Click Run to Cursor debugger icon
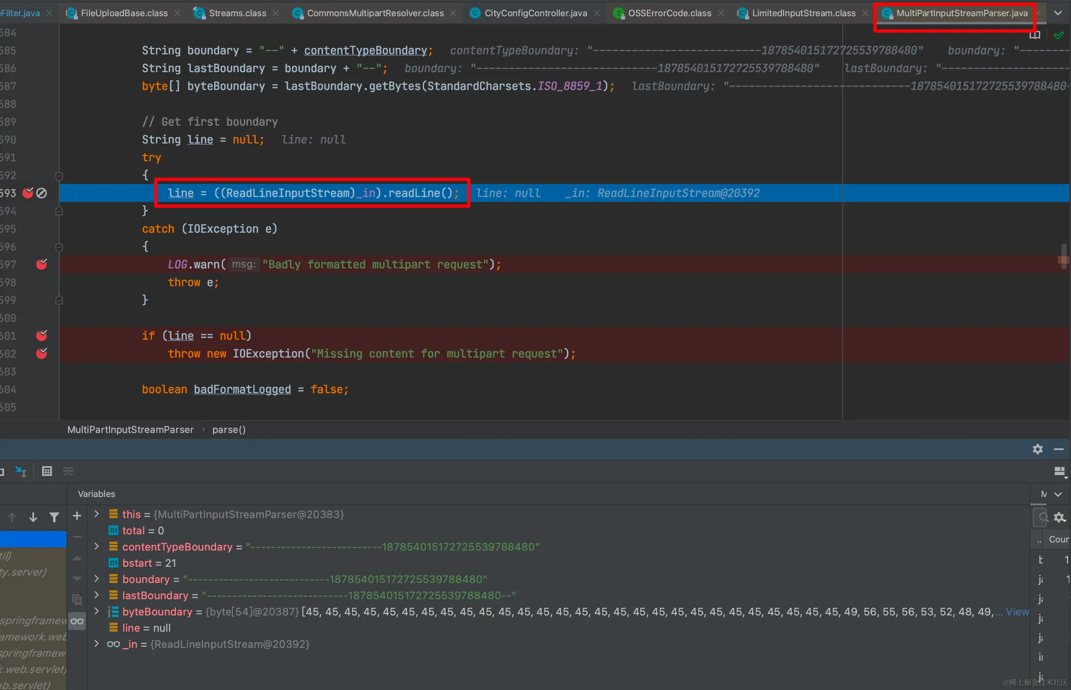 [21, 471]
